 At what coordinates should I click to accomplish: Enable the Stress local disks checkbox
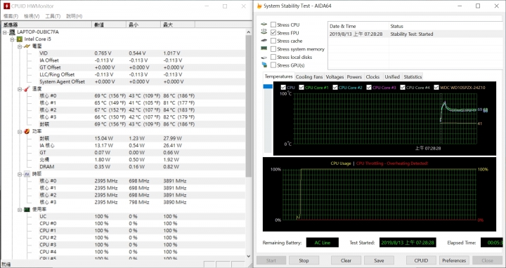click(273, 57)
